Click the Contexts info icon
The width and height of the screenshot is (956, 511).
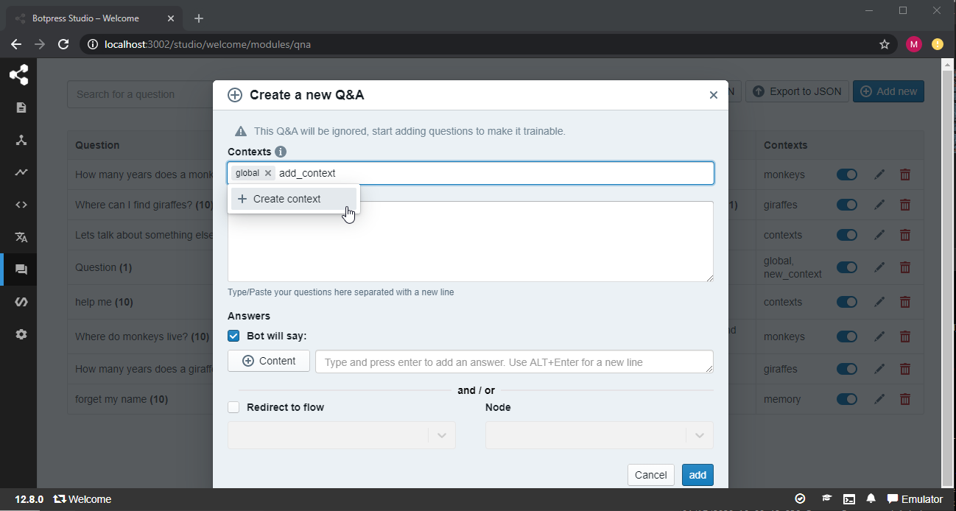[281, 152]
